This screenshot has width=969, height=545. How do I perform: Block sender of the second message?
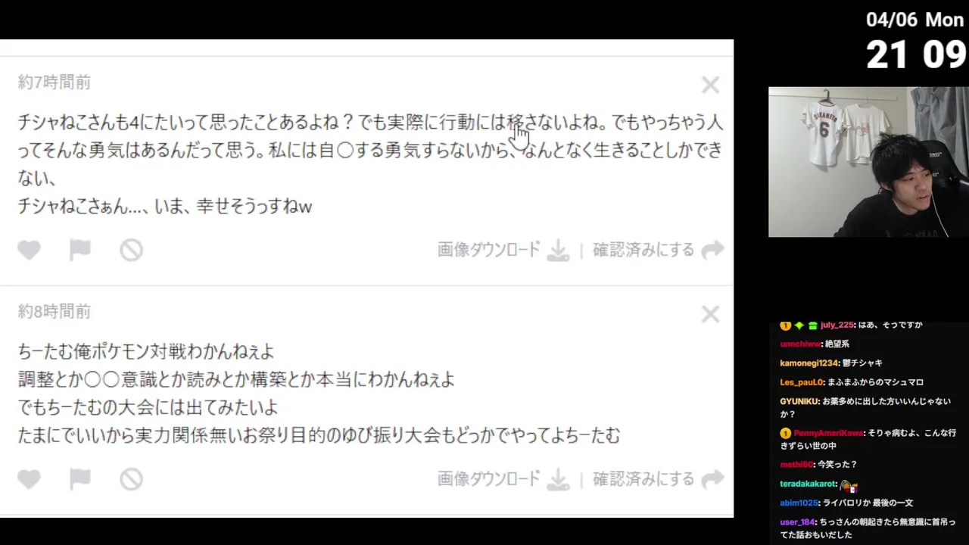(x=131, y=479)
